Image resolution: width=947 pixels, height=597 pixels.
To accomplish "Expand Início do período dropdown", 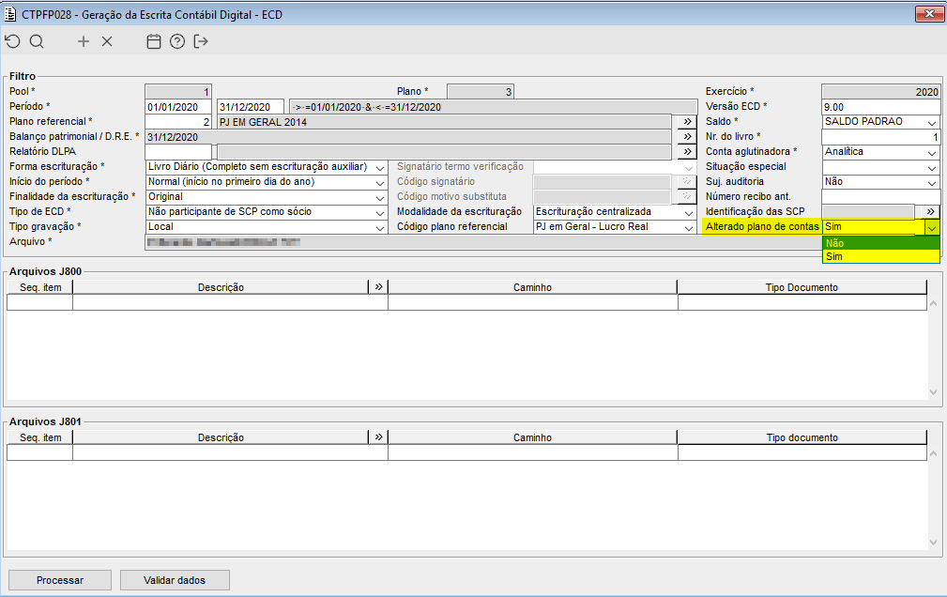I will click(380, 182).
